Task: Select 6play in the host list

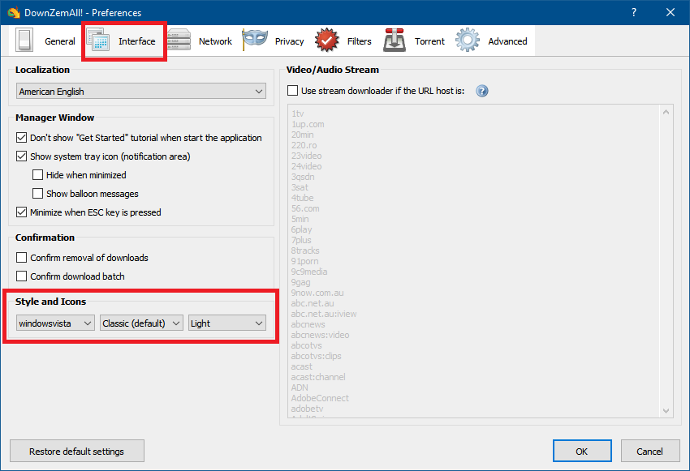Action: [x=301, y=229]
